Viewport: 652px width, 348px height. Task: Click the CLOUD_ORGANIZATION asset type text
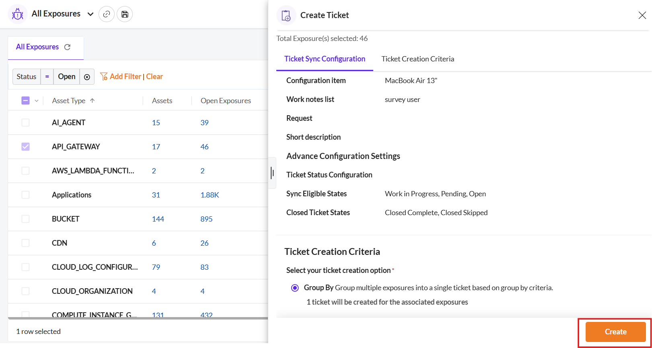click(92, 291)
